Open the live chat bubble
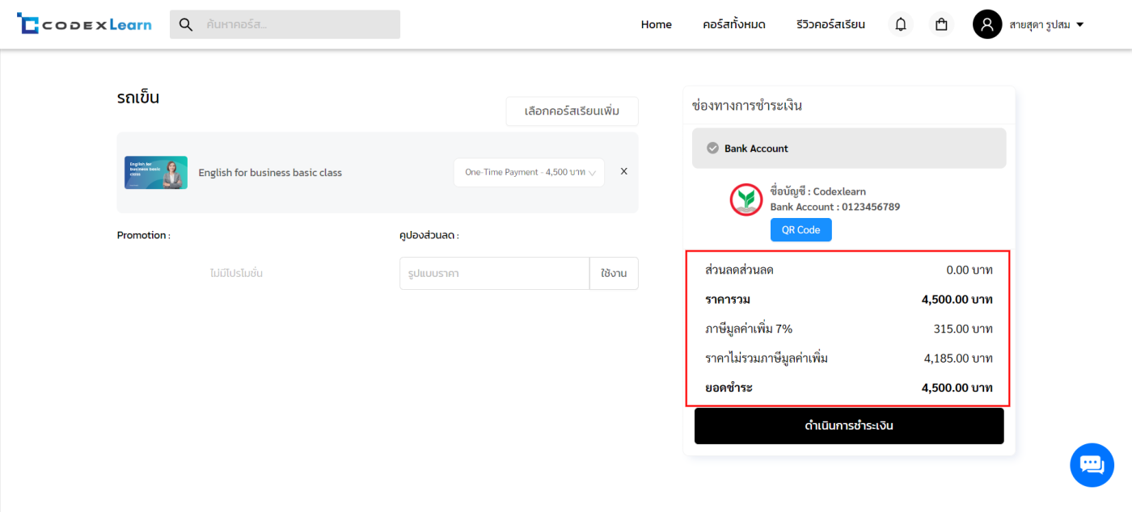This screenshot has height=512, width=1132. pos(1092,465)
